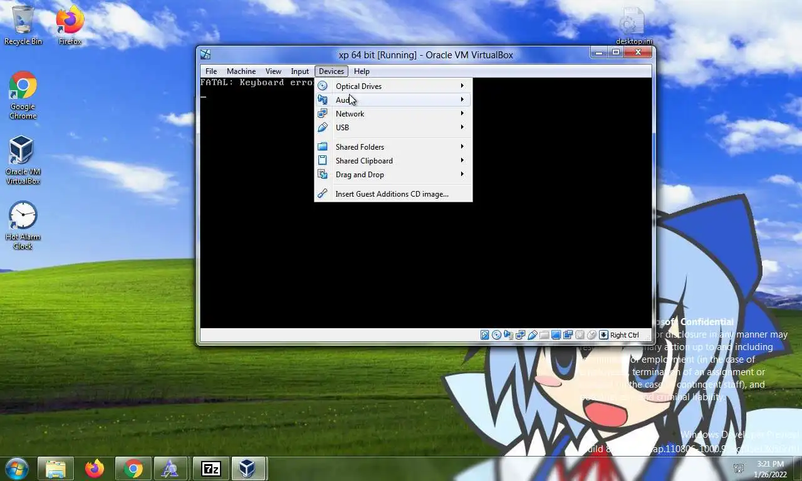The image size is (802, 481).
Task: Select the Recycle Bin desktop icon
Action: 23,26
